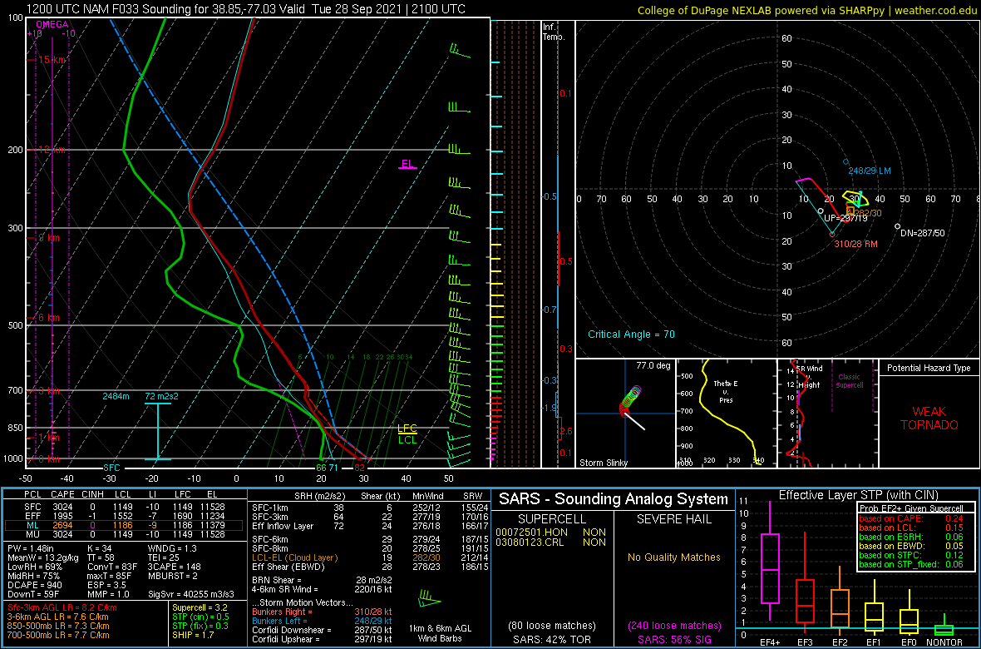The height and width of the screenshot is (649, 981).
Task: Click the magenta EL level marker
Action: pos(407,164)
